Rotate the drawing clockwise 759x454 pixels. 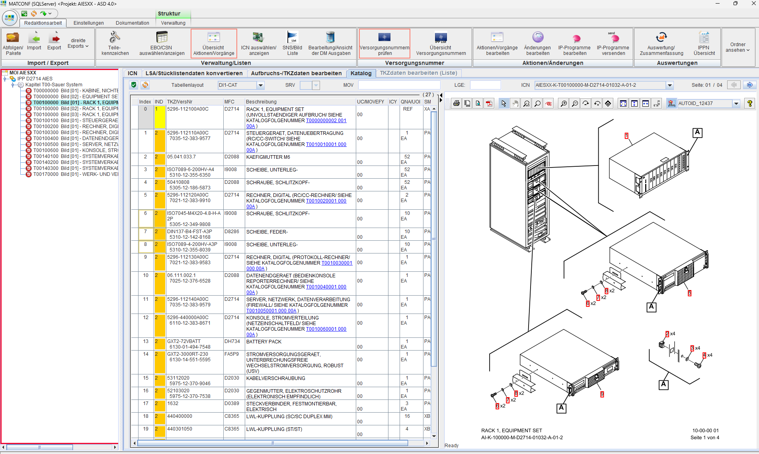click(586, 103)
